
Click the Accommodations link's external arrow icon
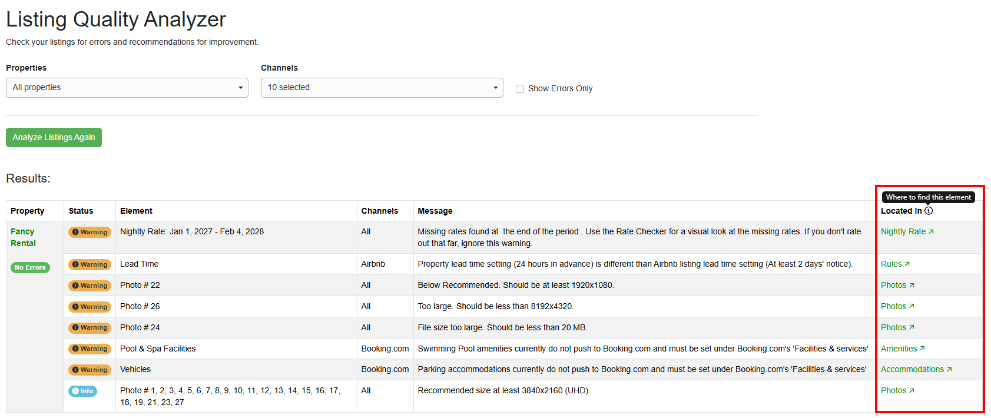(949, 370)
